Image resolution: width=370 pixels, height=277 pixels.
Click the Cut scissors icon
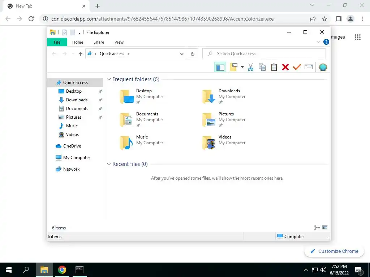point(250,67)
